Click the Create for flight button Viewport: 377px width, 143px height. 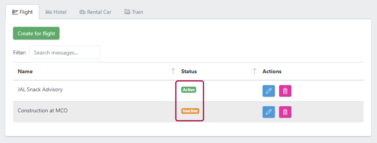[36, 33]
